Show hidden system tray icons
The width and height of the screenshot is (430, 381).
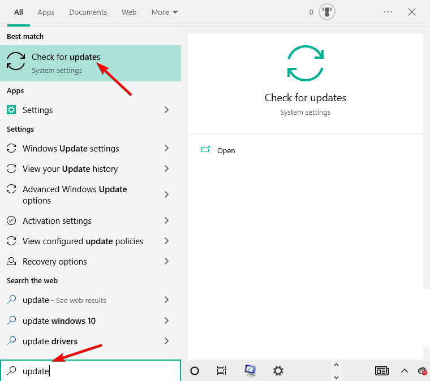pos(405,371)
